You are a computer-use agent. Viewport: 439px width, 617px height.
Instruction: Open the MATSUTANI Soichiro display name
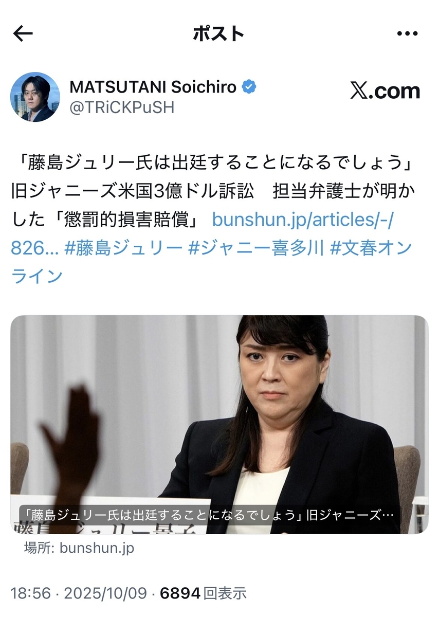(x=153, y=87)
